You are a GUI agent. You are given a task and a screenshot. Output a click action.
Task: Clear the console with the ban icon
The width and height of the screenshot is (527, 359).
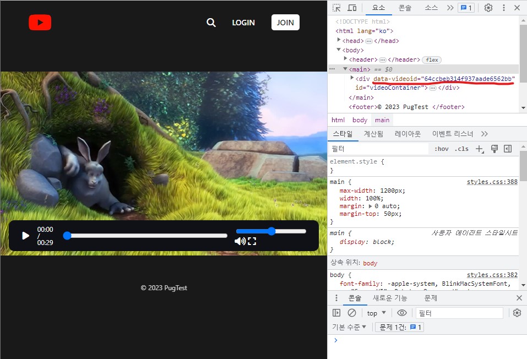[352, 313]
